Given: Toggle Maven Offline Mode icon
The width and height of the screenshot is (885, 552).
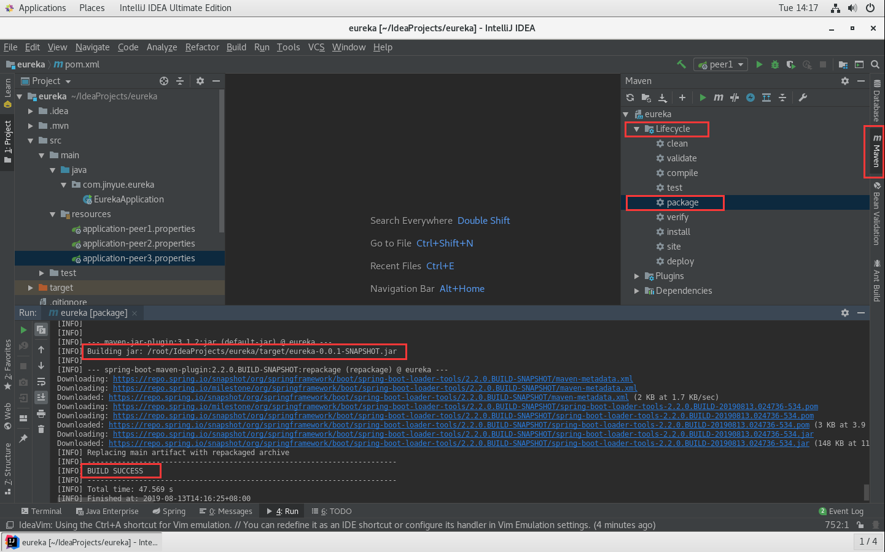Looking at the screenshot, I should [x=735, y=98].
